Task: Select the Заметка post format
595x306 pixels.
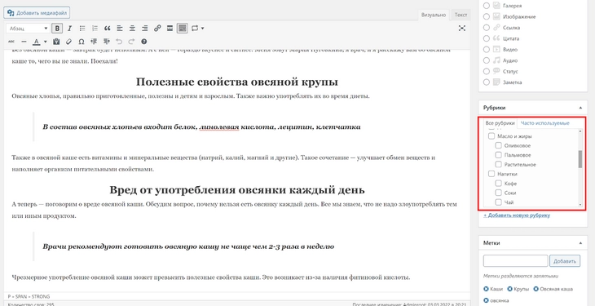Action: point(487,82)
